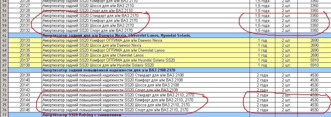331x117 pixels.
Task: Select cell 'повышенной надежности SS20 Комфорт для а/м ВАЗ 2110, 2170'
Action: [x=146, y=100]
